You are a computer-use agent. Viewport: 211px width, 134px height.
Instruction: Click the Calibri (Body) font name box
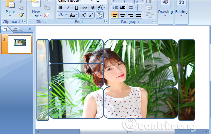tap(75, 1)
